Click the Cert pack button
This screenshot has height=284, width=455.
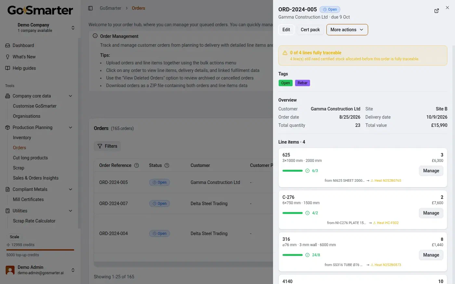(x=310, y=30)
